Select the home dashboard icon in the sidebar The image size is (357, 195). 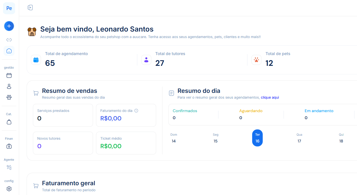9,51
